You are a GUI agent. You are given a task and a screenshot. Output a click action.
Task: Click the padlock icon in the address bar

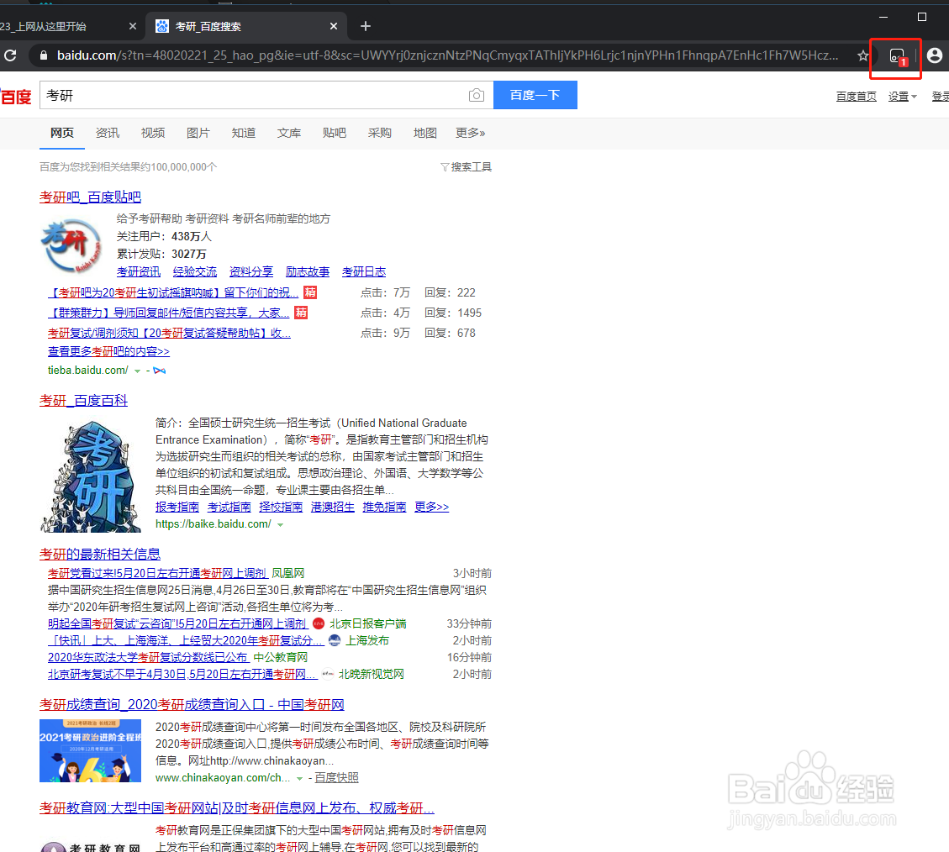[42, 55]
